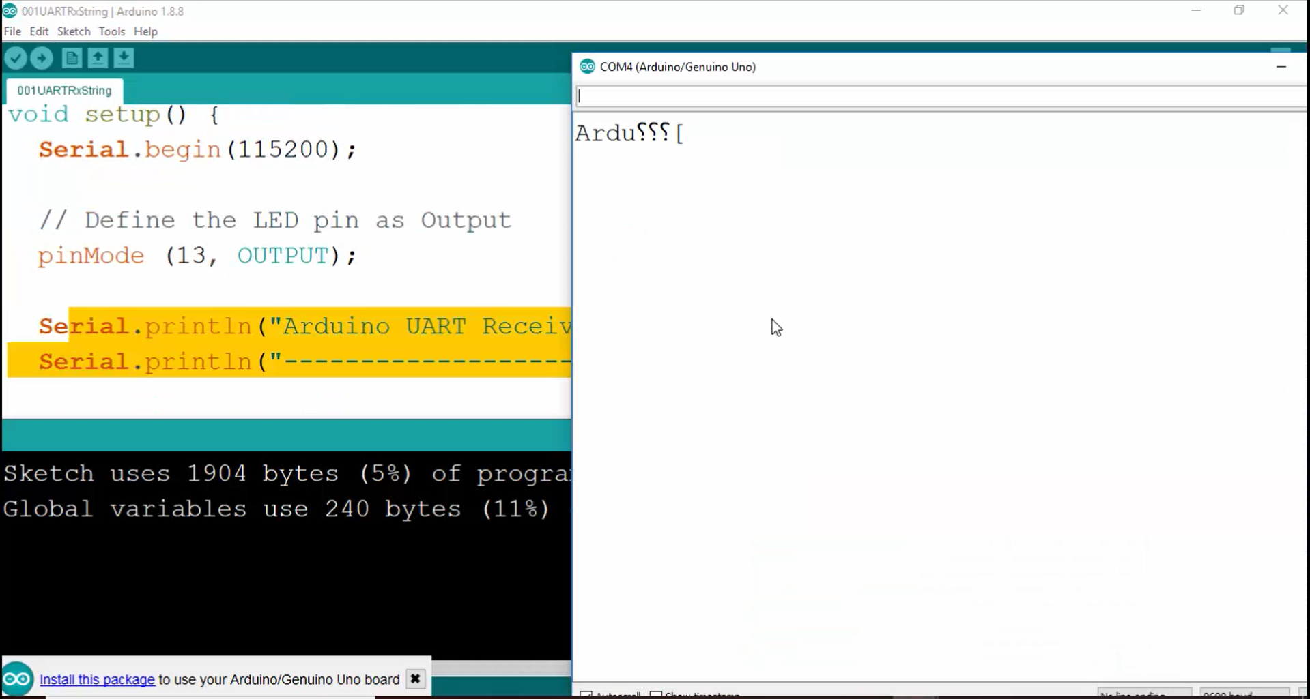The height and width of the screenshot is (699, 1310).
Task: Click the println dashed-string line
Action: point(304,361)
